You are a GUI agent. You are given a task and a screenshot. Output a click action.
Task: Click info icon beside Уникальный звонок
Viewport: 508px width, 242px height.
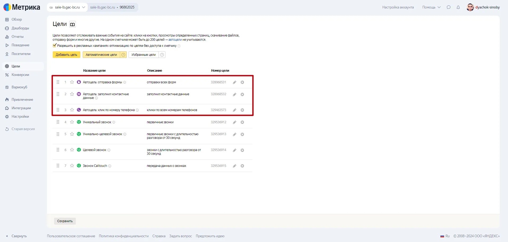(114, 122)
